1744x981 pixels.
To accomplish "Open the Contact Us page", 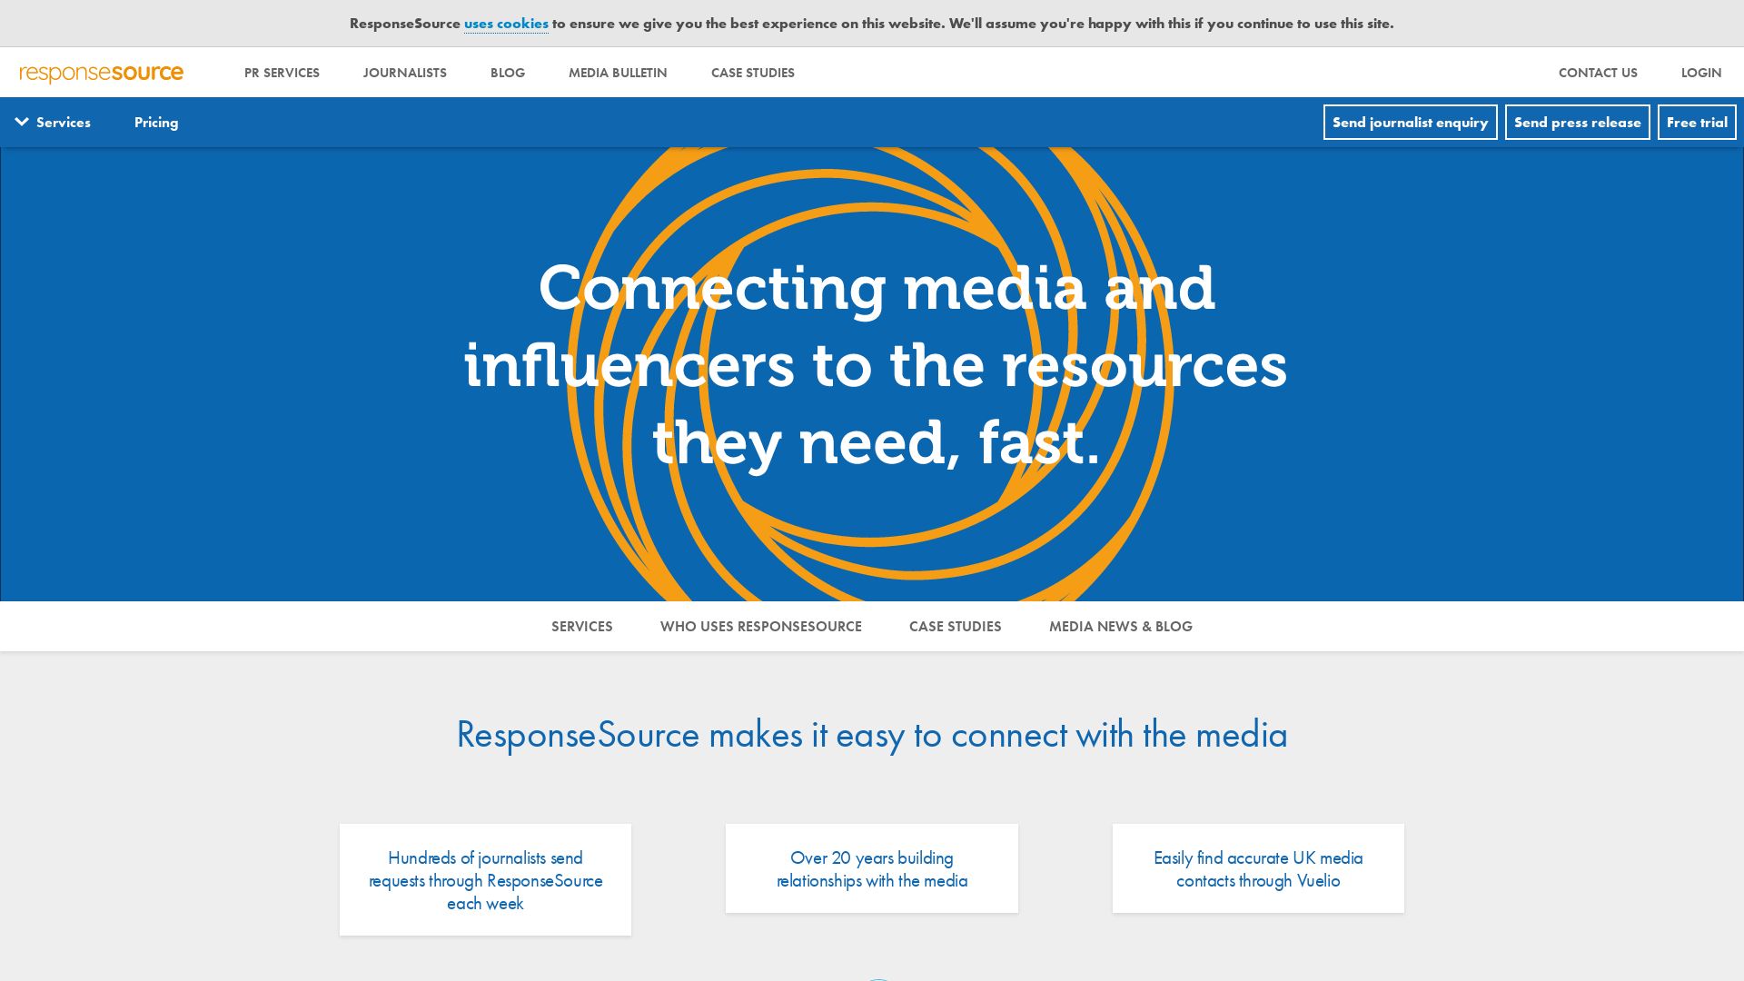I will pos(1598,73).
